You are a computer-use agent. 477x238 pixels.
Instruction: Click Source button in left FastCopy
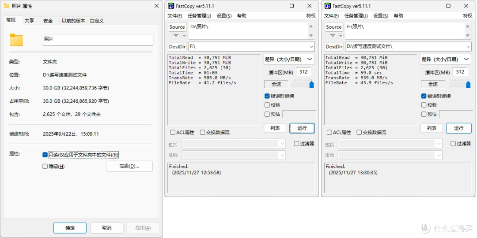[178, 27]
